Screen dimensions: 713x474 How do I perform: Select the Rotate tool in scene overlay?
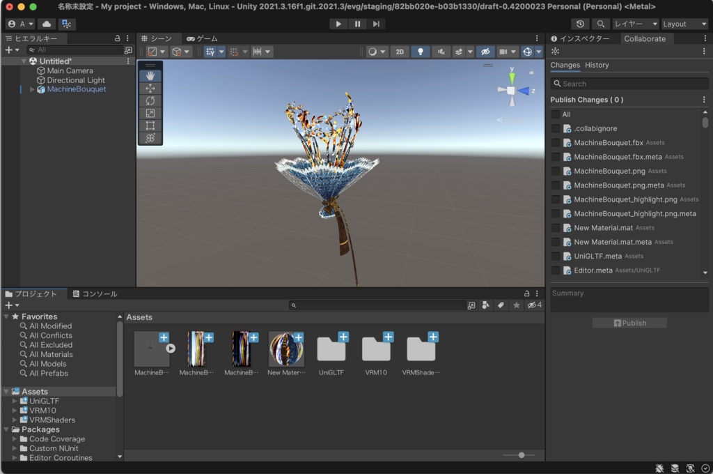[x=150, y=101]
